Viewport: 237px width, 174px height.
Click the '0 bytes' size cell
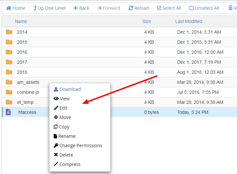(151, 112)
